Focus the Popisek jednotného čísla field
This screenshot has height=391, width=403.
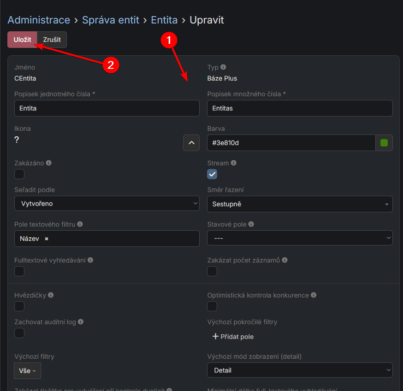point(107,109)
